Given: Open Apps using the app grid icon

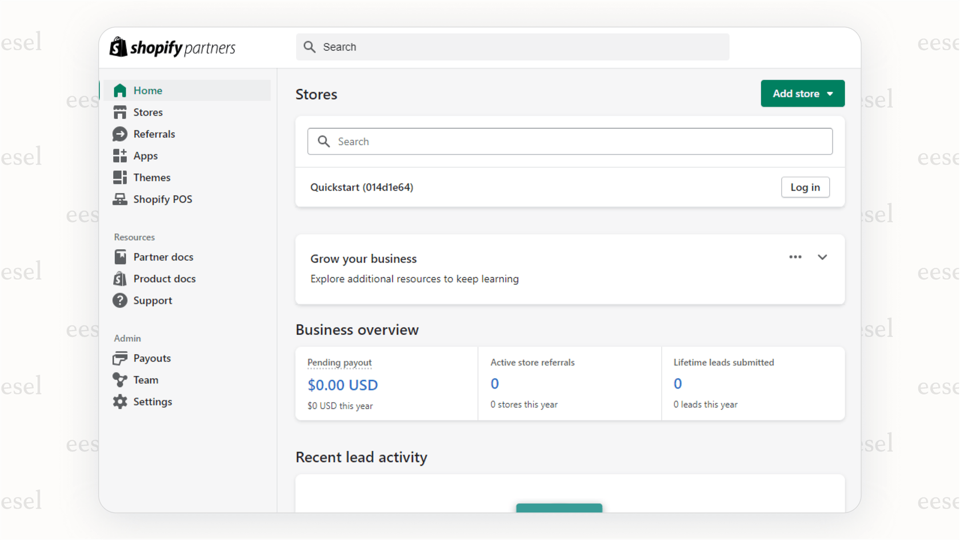Looking at the screenshot, I should (120, 155).
